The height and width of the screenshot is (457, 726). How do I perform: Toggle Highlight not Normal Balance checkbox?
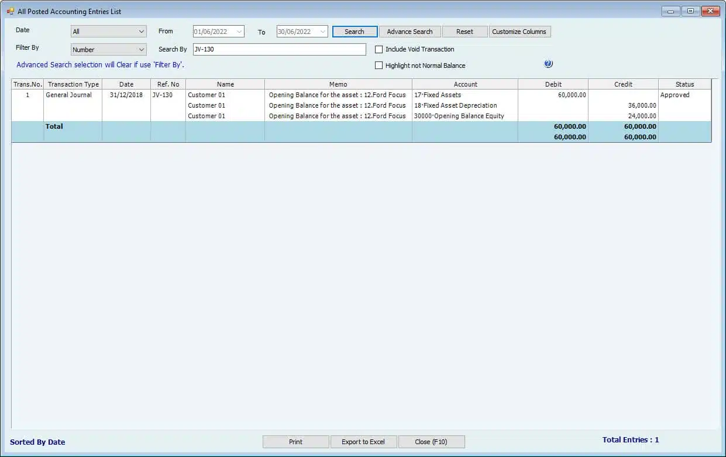[379, 66]
